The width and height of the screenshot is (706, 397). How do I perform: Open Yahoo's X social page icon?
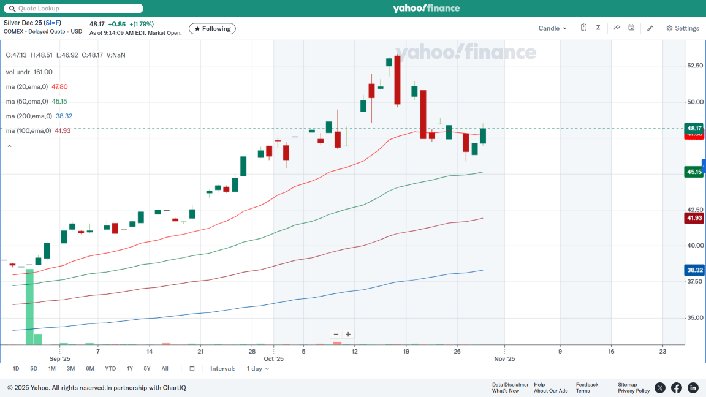point(660,388)
